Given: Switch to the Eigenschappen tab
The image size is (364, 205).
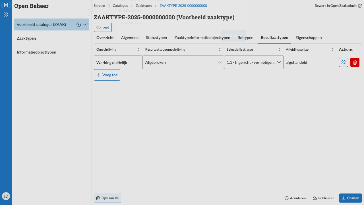Looking at the screenshot, I should pyautogui.click(x=309, y=38).
